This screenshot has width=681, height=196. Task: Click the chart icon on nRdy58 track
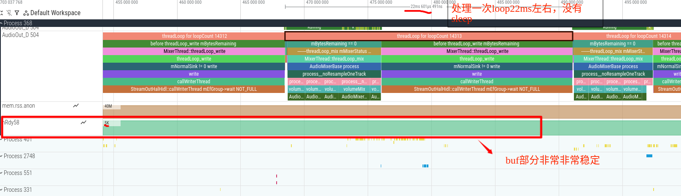tap(83, 122)
